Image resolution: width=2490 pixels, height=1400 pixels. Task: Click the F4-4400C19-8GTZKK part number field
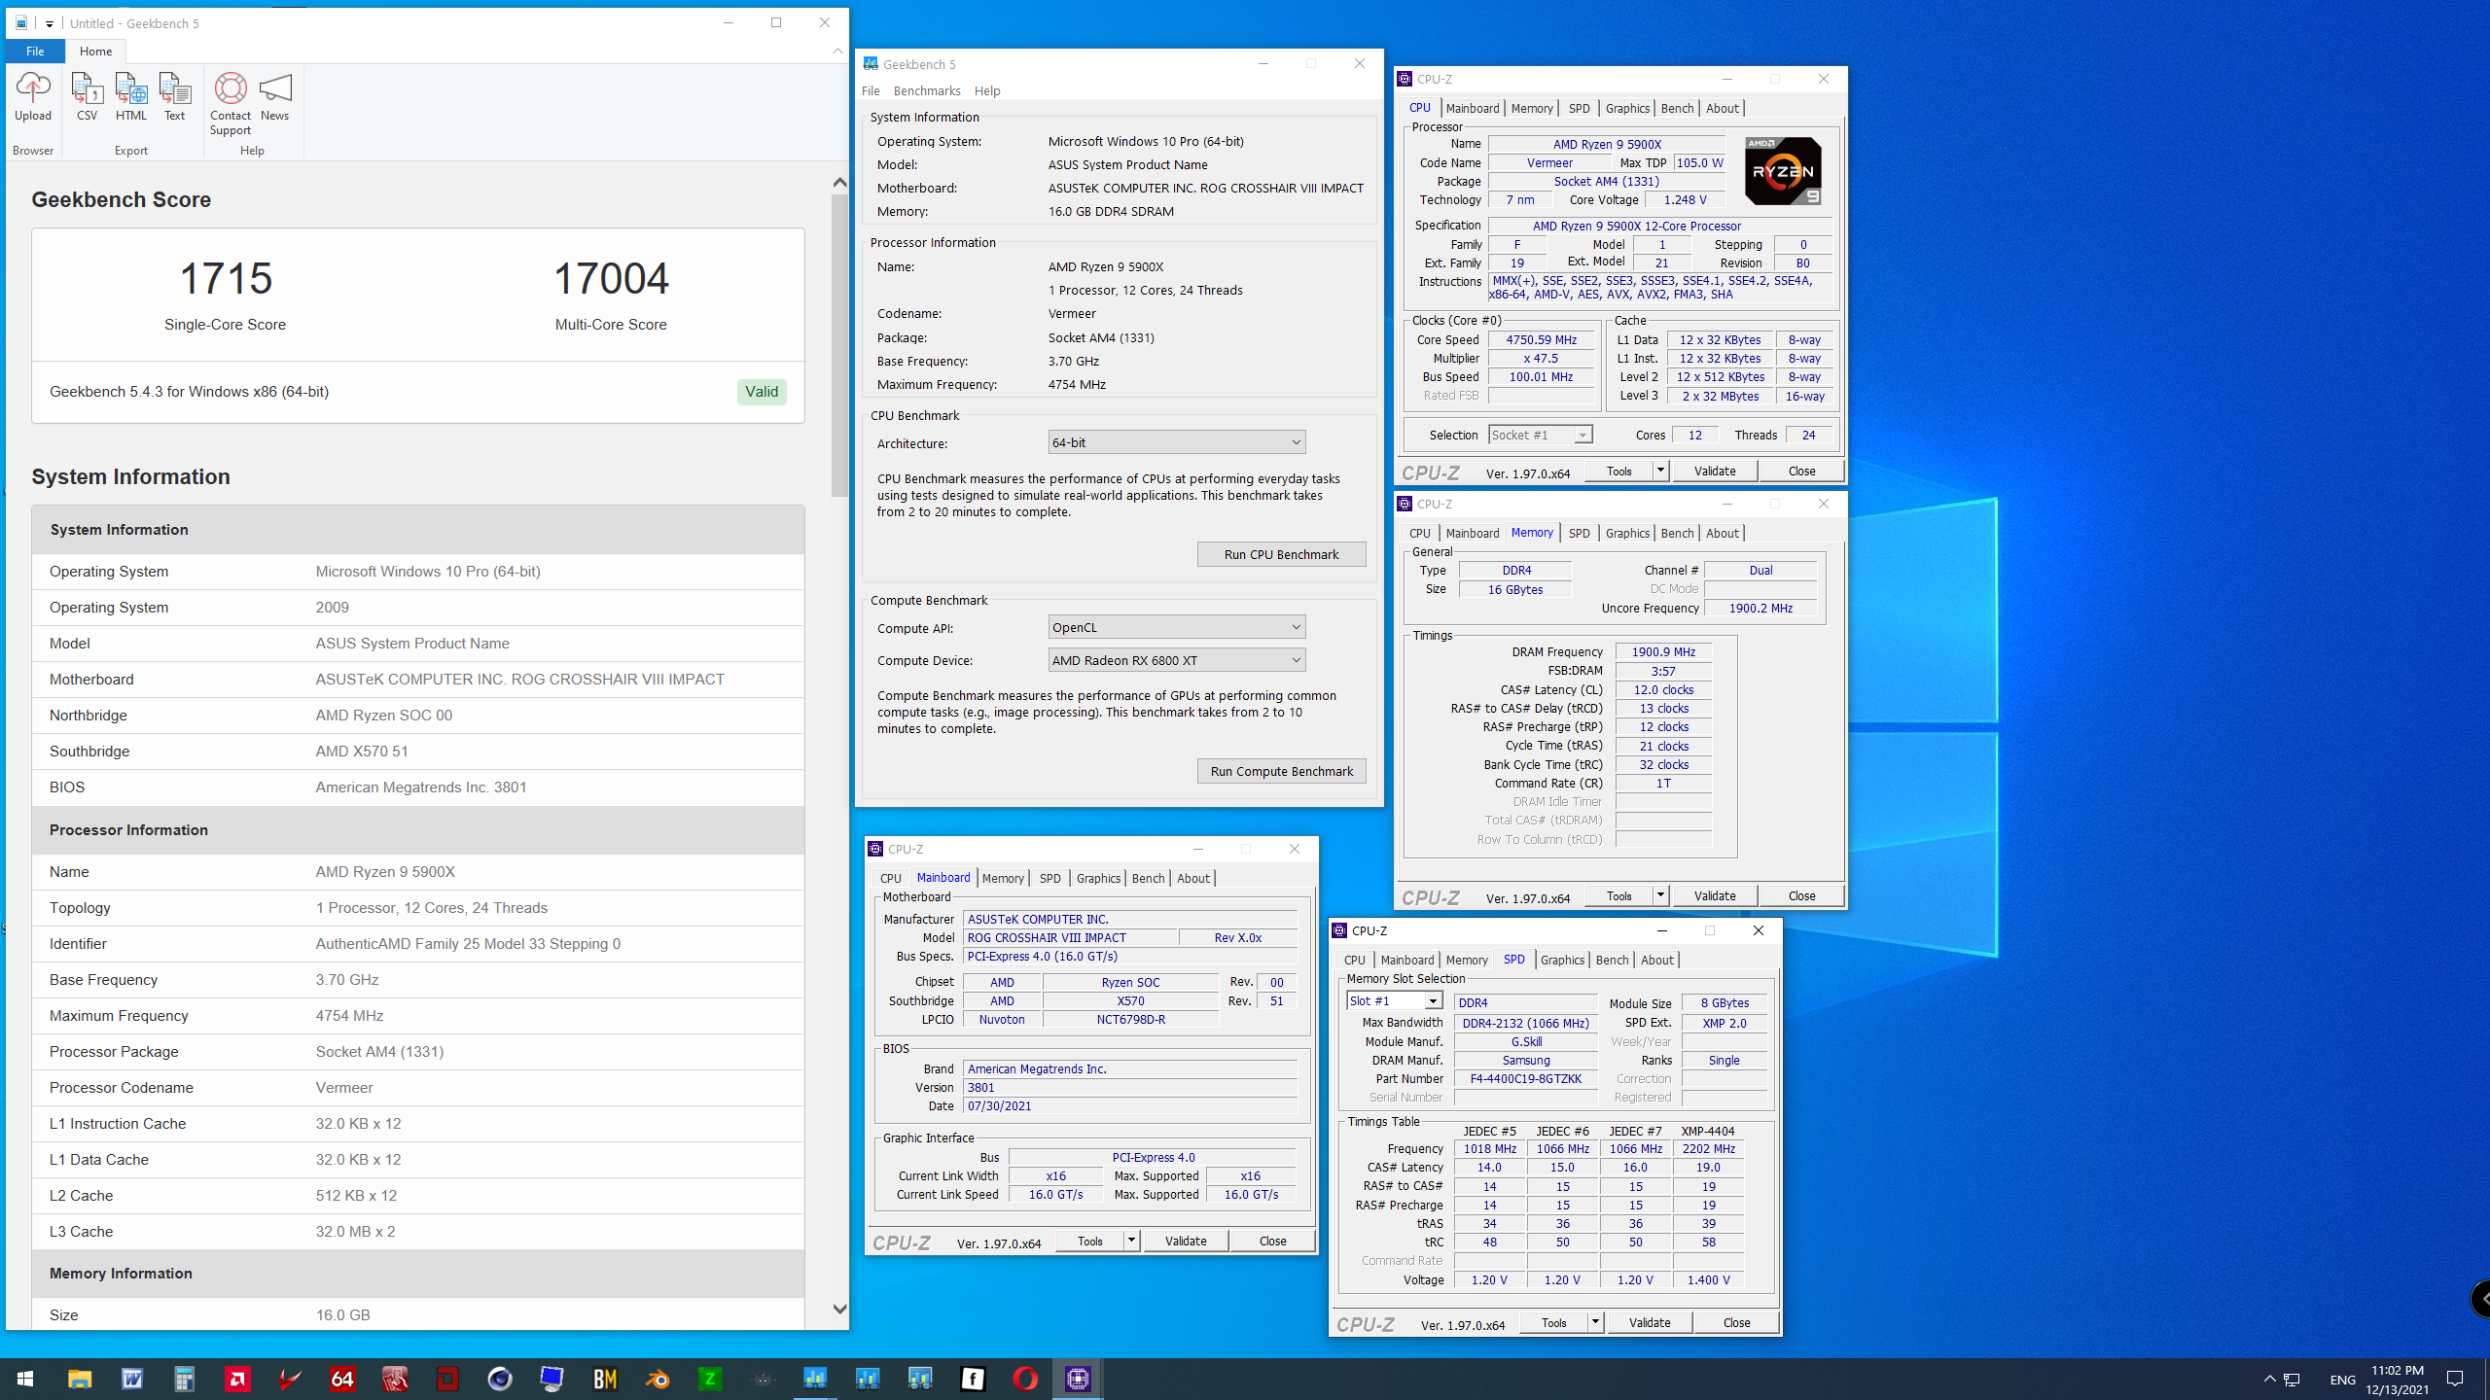coord(1525,1078)
